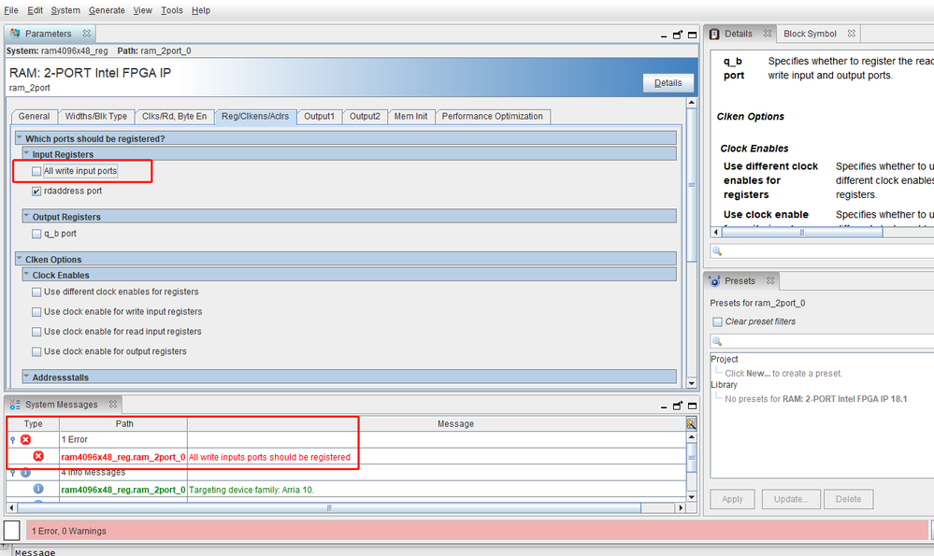The height and width of the screenshot is (556, 934).
Task: Collapse the Input Registers group
Action: (26, 153)
